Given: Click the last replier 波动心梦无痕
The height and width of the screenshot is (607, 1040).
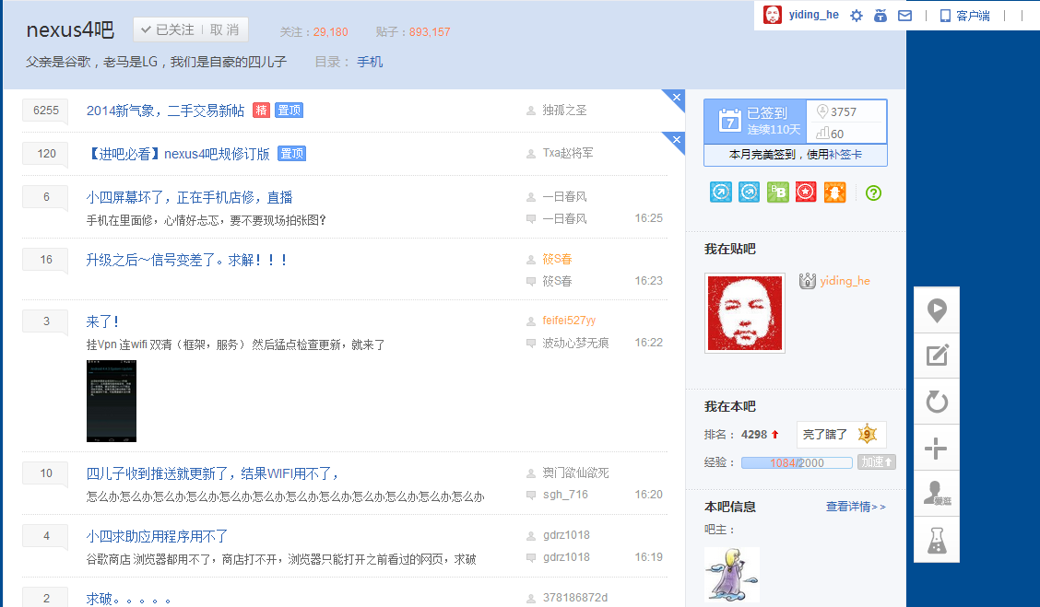Looking at the screenshot, I should (575, 343).
